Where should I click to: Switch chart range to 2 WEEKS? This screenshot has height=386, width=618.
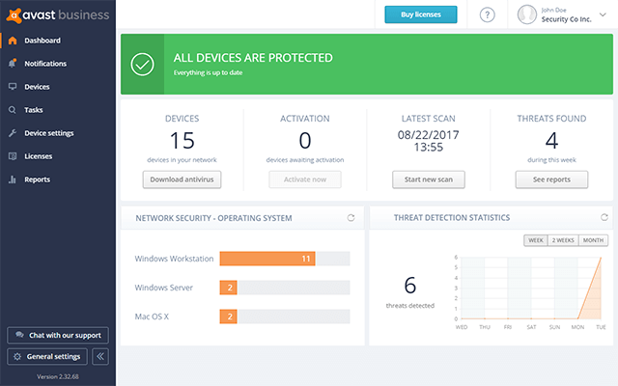tap(562, 240)
